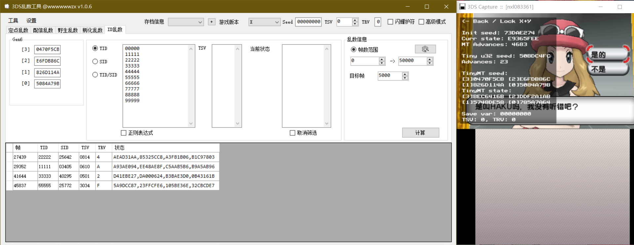Click scroll down arrow of 当前状态 box
The width and height of the screenshot is (634, 245).
327,123
